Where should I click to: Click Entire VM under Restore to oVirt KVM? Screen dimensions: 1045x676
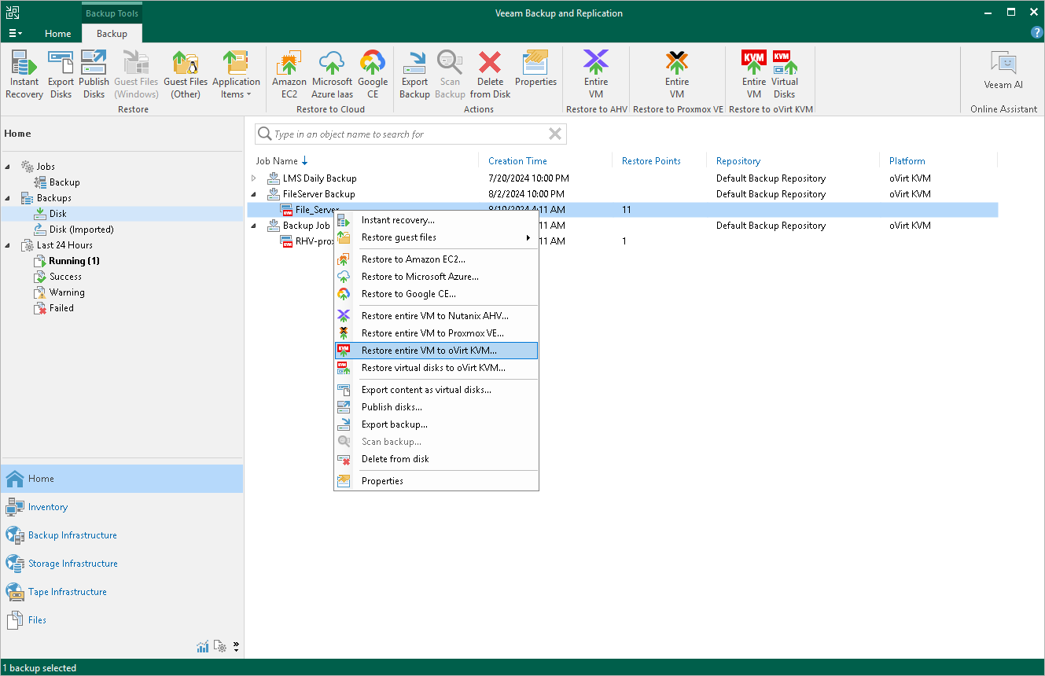coord(754,75)
